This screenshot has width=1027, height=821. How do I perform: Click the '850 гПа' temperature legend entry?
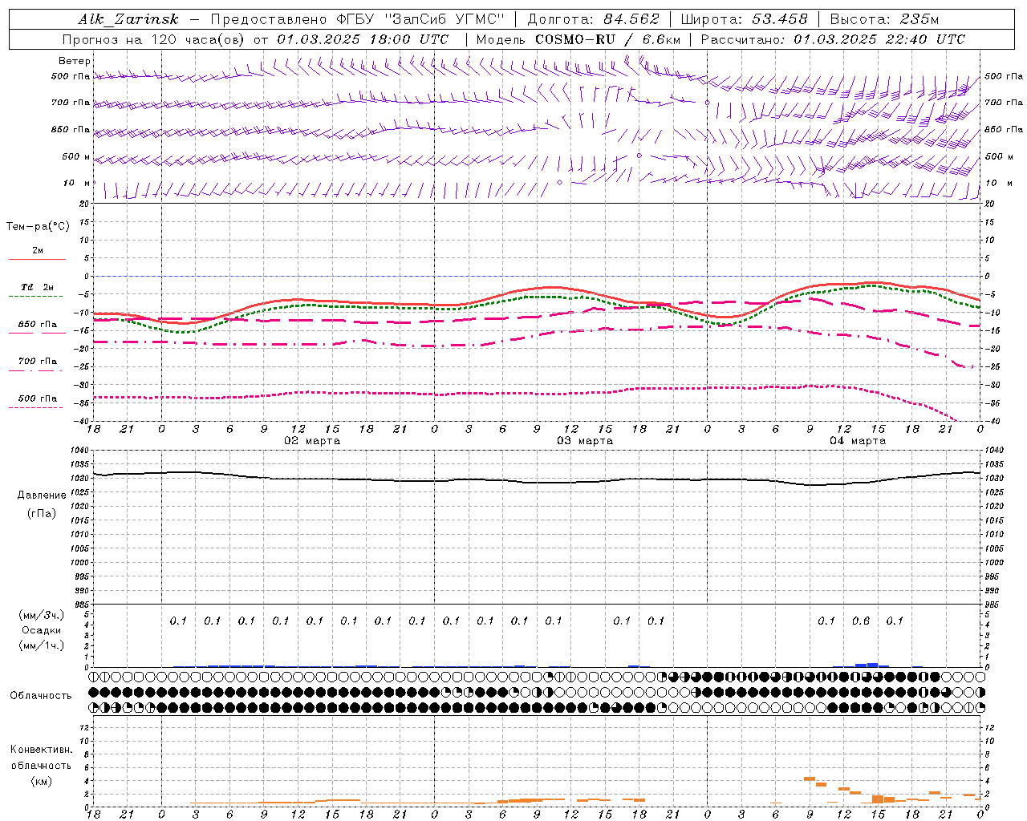[38, 325]
